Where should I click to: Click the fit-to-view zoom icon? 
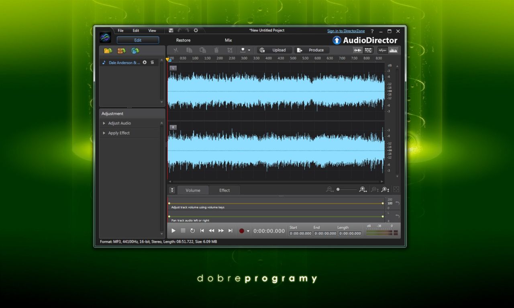396,190
